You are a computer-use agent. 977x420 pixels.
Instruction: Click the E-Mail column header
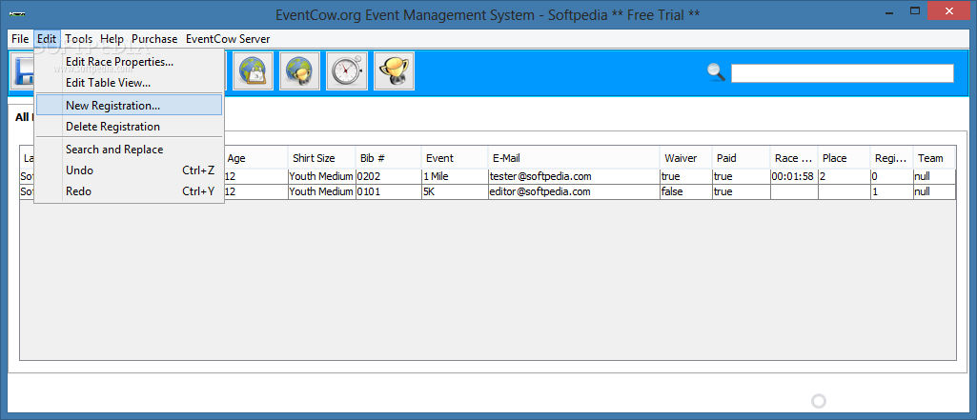pos(574,158)
